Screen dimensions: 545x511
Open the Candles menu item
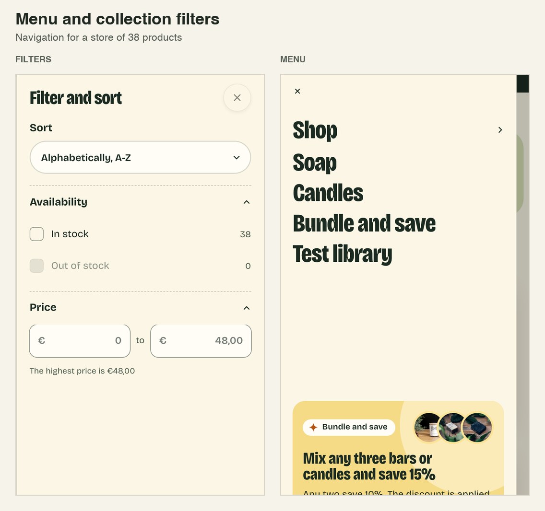[x=328, y=193]
